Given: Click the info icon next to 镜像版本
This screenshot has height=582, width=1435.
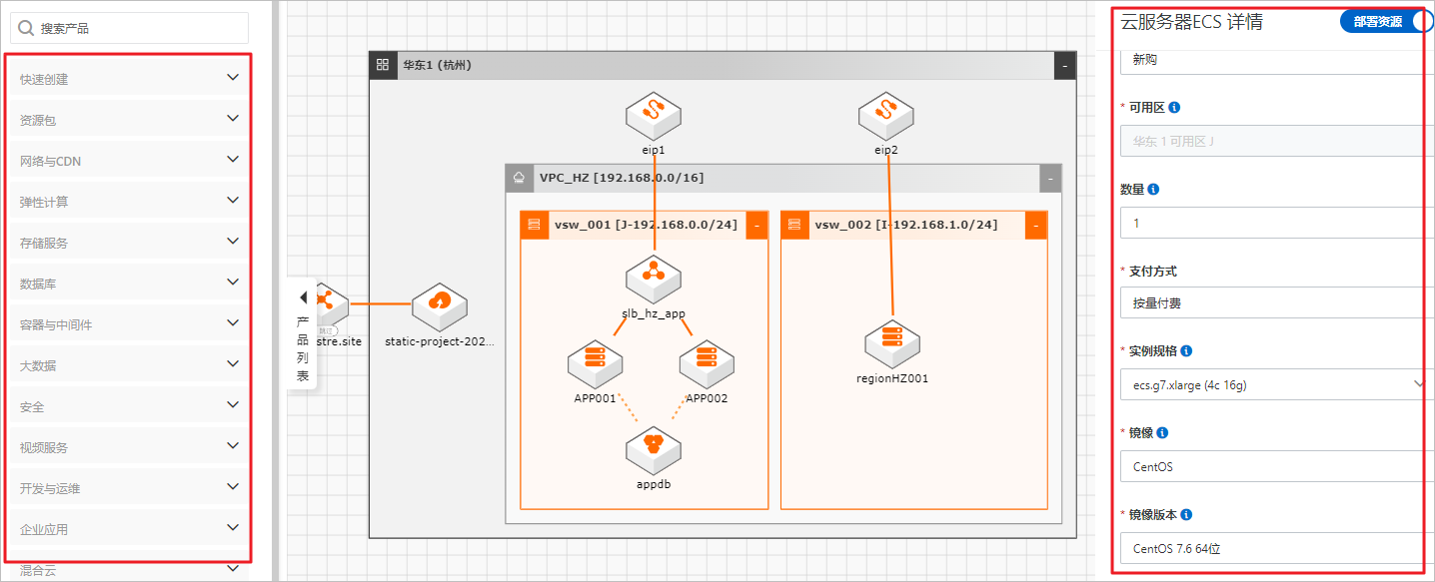Looking at the screenshot, I should tap(1186, 515).
